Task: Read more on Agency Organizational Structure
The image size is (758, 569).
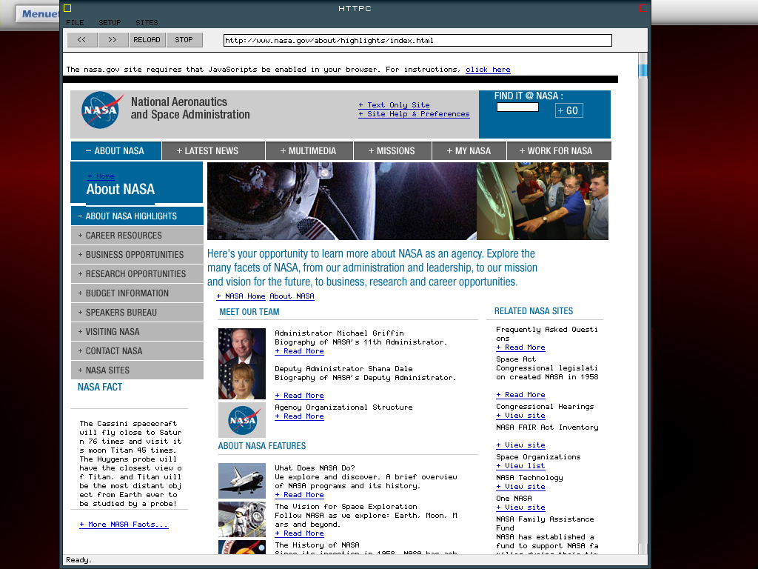Action: (x=299, y=416)
